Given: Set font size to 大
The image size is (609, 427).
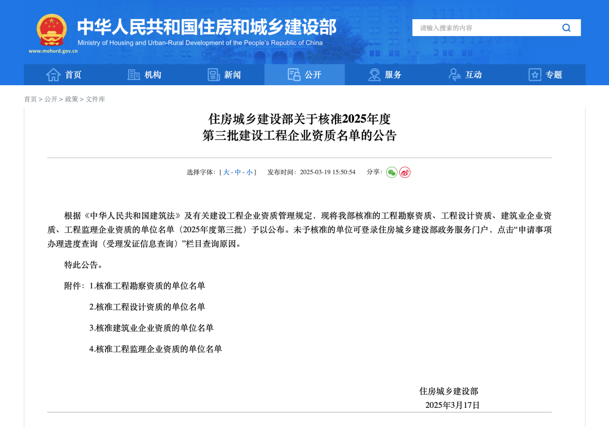Looking at the screenshot, I should pyautogui.click(x=226, y=172).
